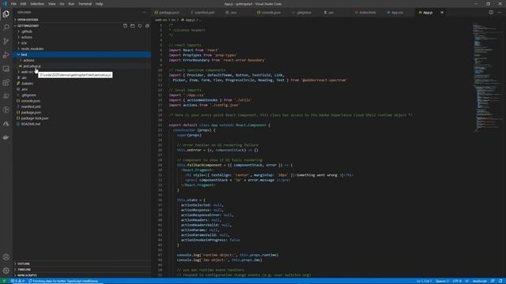Switch to the .gitignore tab
506x284 pixels.
(304, 13)
